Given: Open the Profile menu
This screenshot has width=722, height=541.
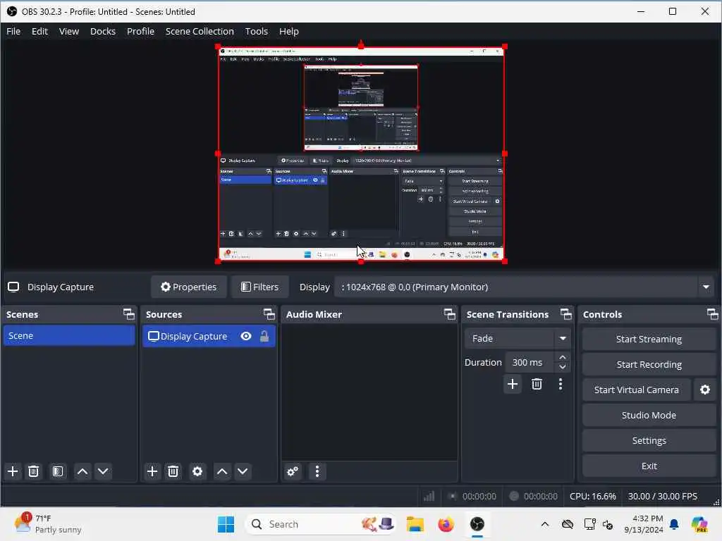Looking at the screenshot, I should coord(140,31).
